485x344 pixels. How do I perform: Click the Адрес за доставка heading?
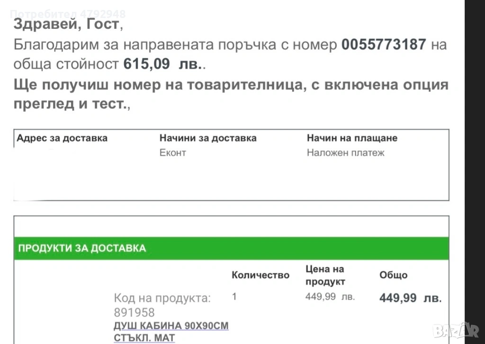[x=62, y=138]
